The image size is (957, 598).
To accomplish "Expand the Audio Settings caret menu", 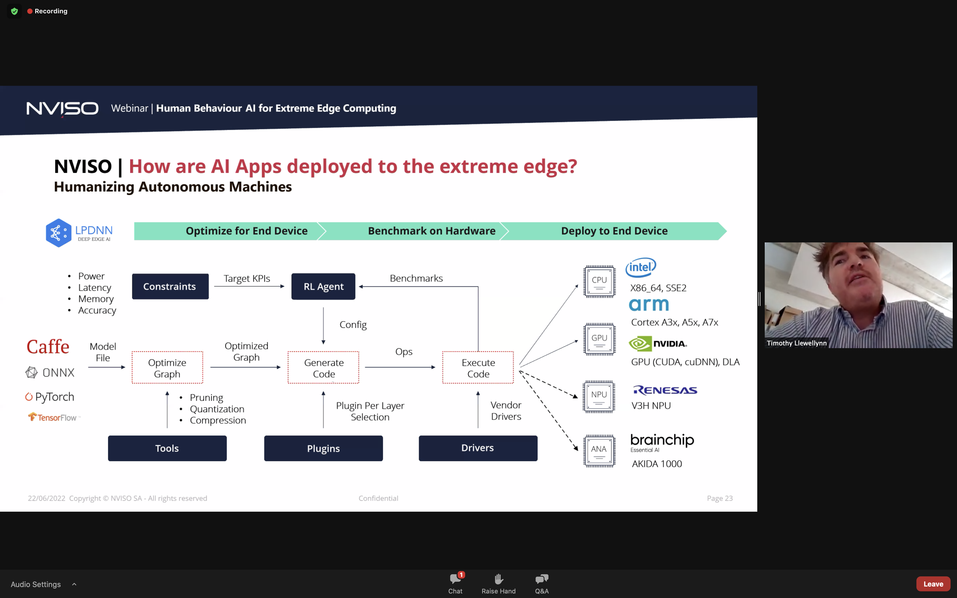I will [x=74, y=584].
